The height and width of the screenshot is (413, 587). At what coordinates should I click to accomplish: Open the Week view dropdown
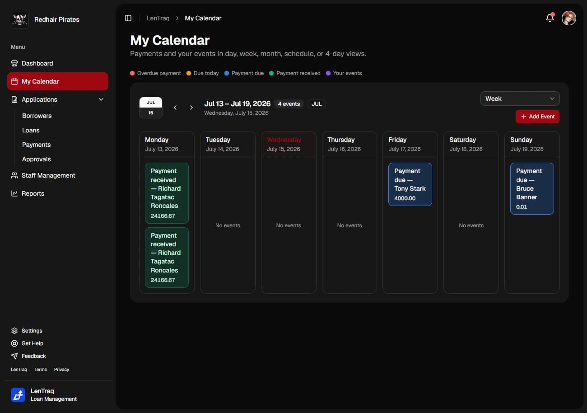click(520, 99)
